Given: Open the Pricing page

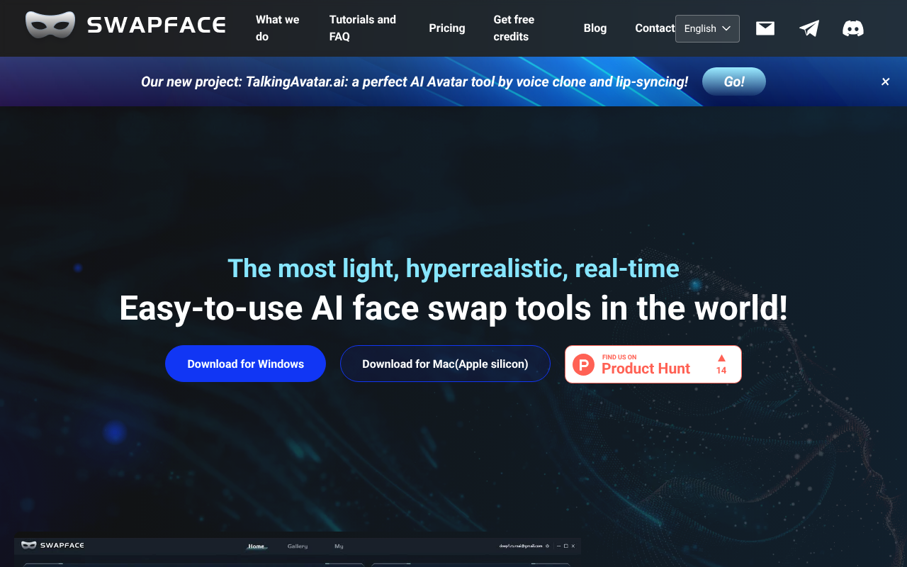Looking at the screenshot, I should (x=446, y=28).
